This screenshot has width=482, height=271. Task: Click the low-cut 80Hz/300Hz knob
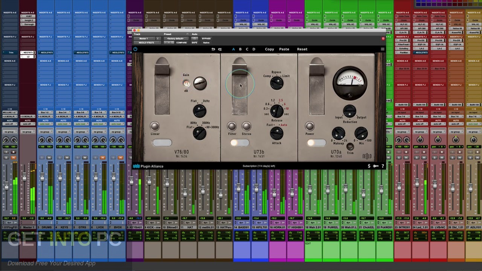(200, 133)
